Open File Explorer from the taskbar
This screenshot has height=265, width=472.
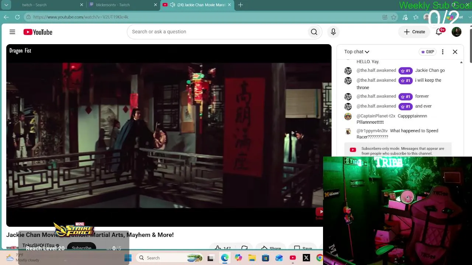[x=252, y=258]
